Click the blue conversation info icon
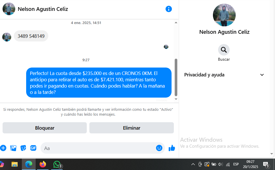The width and height of the screenshot is (275, 170). click(x=169, y=9)
